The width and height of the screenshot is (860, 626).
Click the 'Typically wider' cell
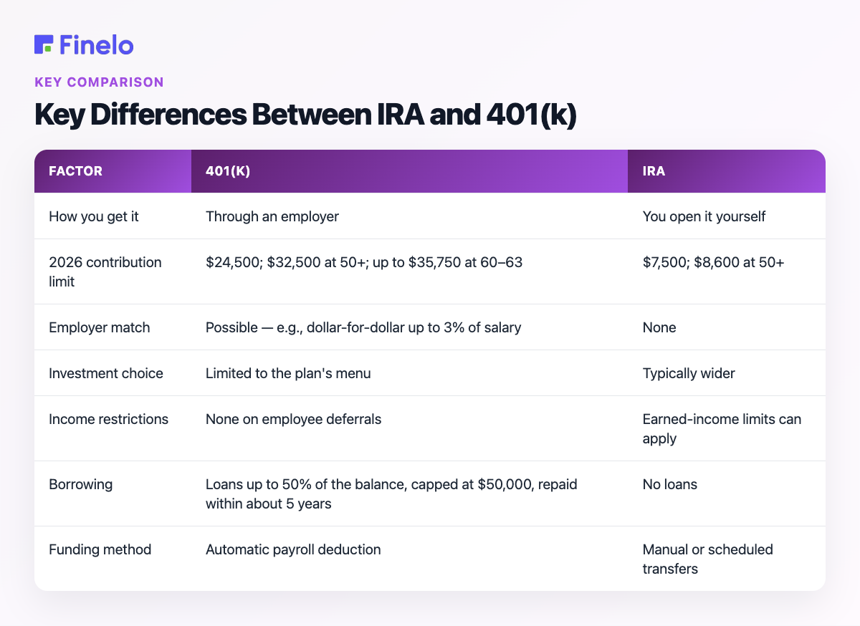tap(727, 373)
